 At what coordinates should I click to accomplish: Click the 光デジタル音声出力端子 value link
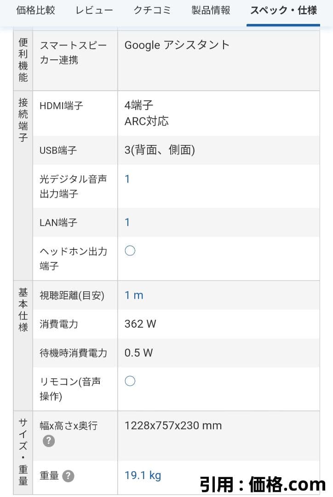(x=127, y=179)
